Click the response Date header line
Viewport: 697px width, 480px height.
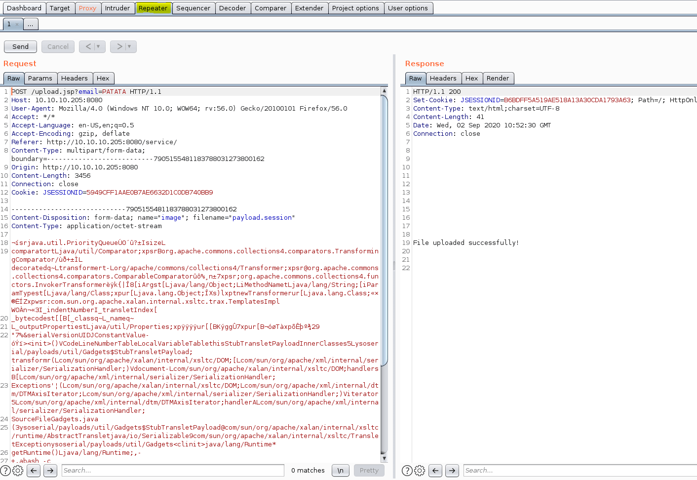pyautogui.click(x=482, y=125)
